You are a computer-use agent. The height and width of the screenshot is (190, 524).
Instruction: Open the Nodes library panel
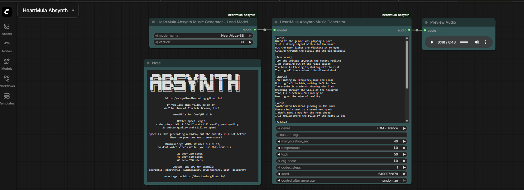click(x=7, y=47)
